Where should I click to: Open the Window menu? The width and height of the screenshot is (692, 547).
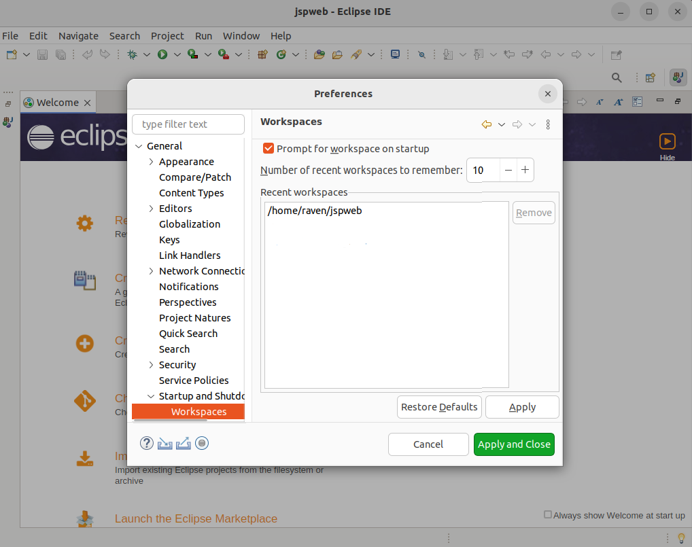point(241,36)
